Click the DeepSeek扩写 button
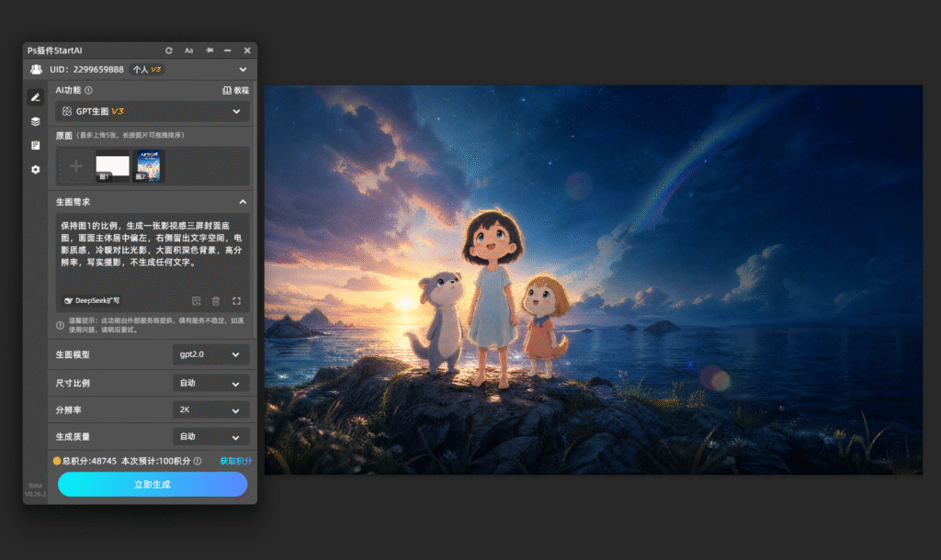This screenshot has width=941, height=560. click(92, 301)
